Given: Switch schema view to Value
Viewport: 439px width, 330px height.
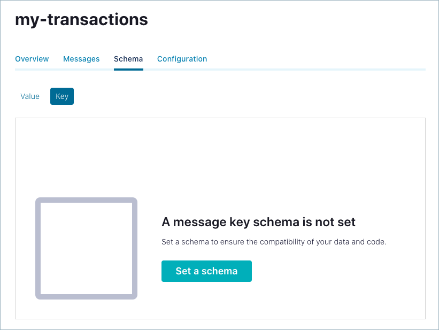Looking at the screenshot, I should click(x=30, y=96).
